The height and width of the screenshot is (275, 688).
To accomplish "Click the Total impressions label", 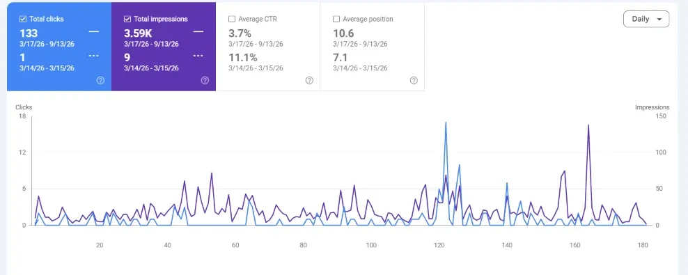I will (x=161, y=19).
